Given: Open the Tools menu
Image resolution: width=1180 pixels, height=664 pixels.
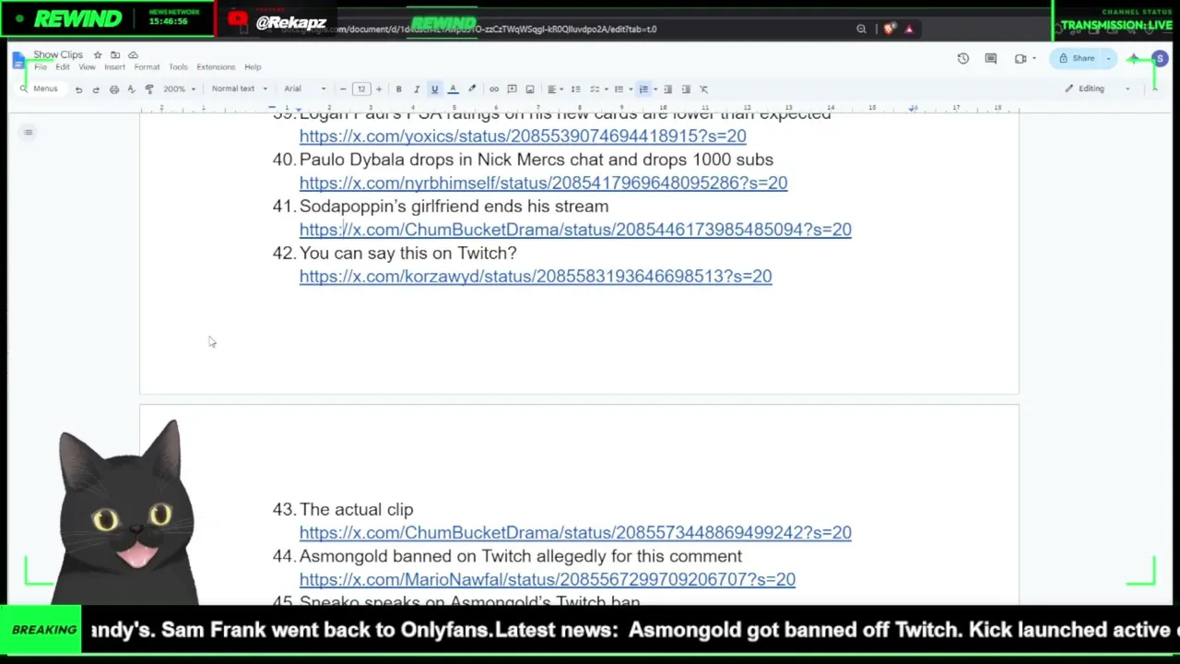Looking at the screenshot, I should (178, 67).
